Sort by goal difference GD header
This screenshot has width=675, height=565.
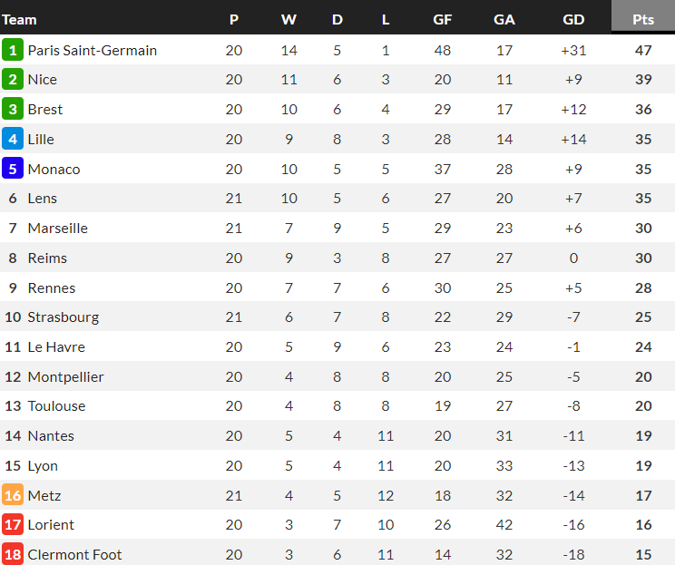(573, 19)
